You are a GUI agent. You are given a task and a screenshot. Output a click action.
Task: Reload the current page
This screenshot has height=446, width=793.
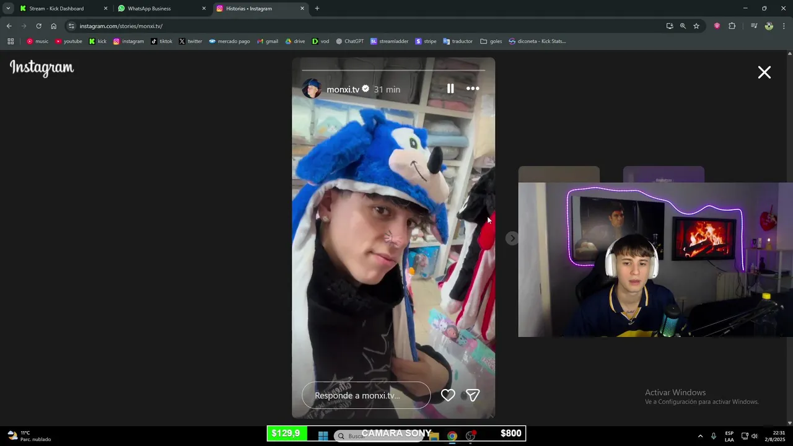(x=38, y=26)
